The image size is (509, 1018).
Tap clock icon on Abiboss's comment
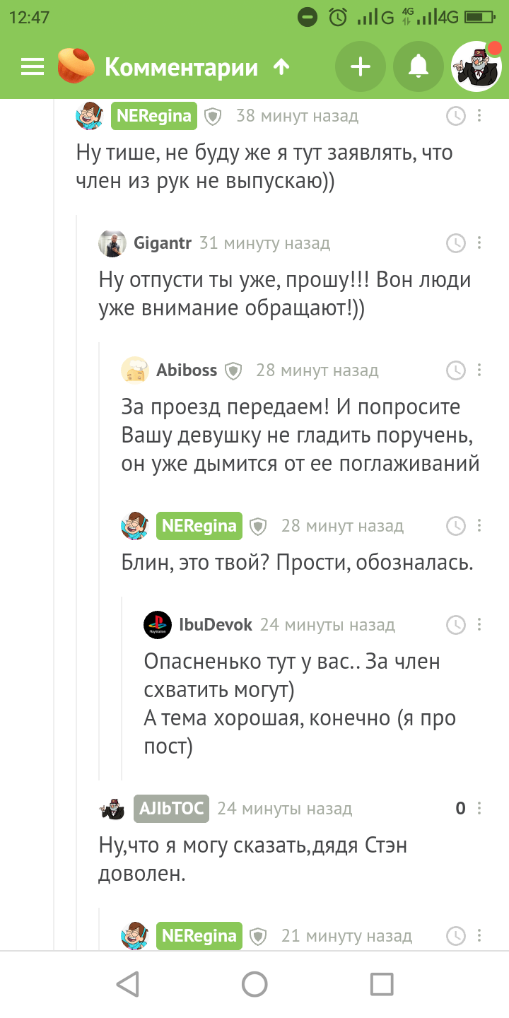pyautogui.click(x=456, y=370)
